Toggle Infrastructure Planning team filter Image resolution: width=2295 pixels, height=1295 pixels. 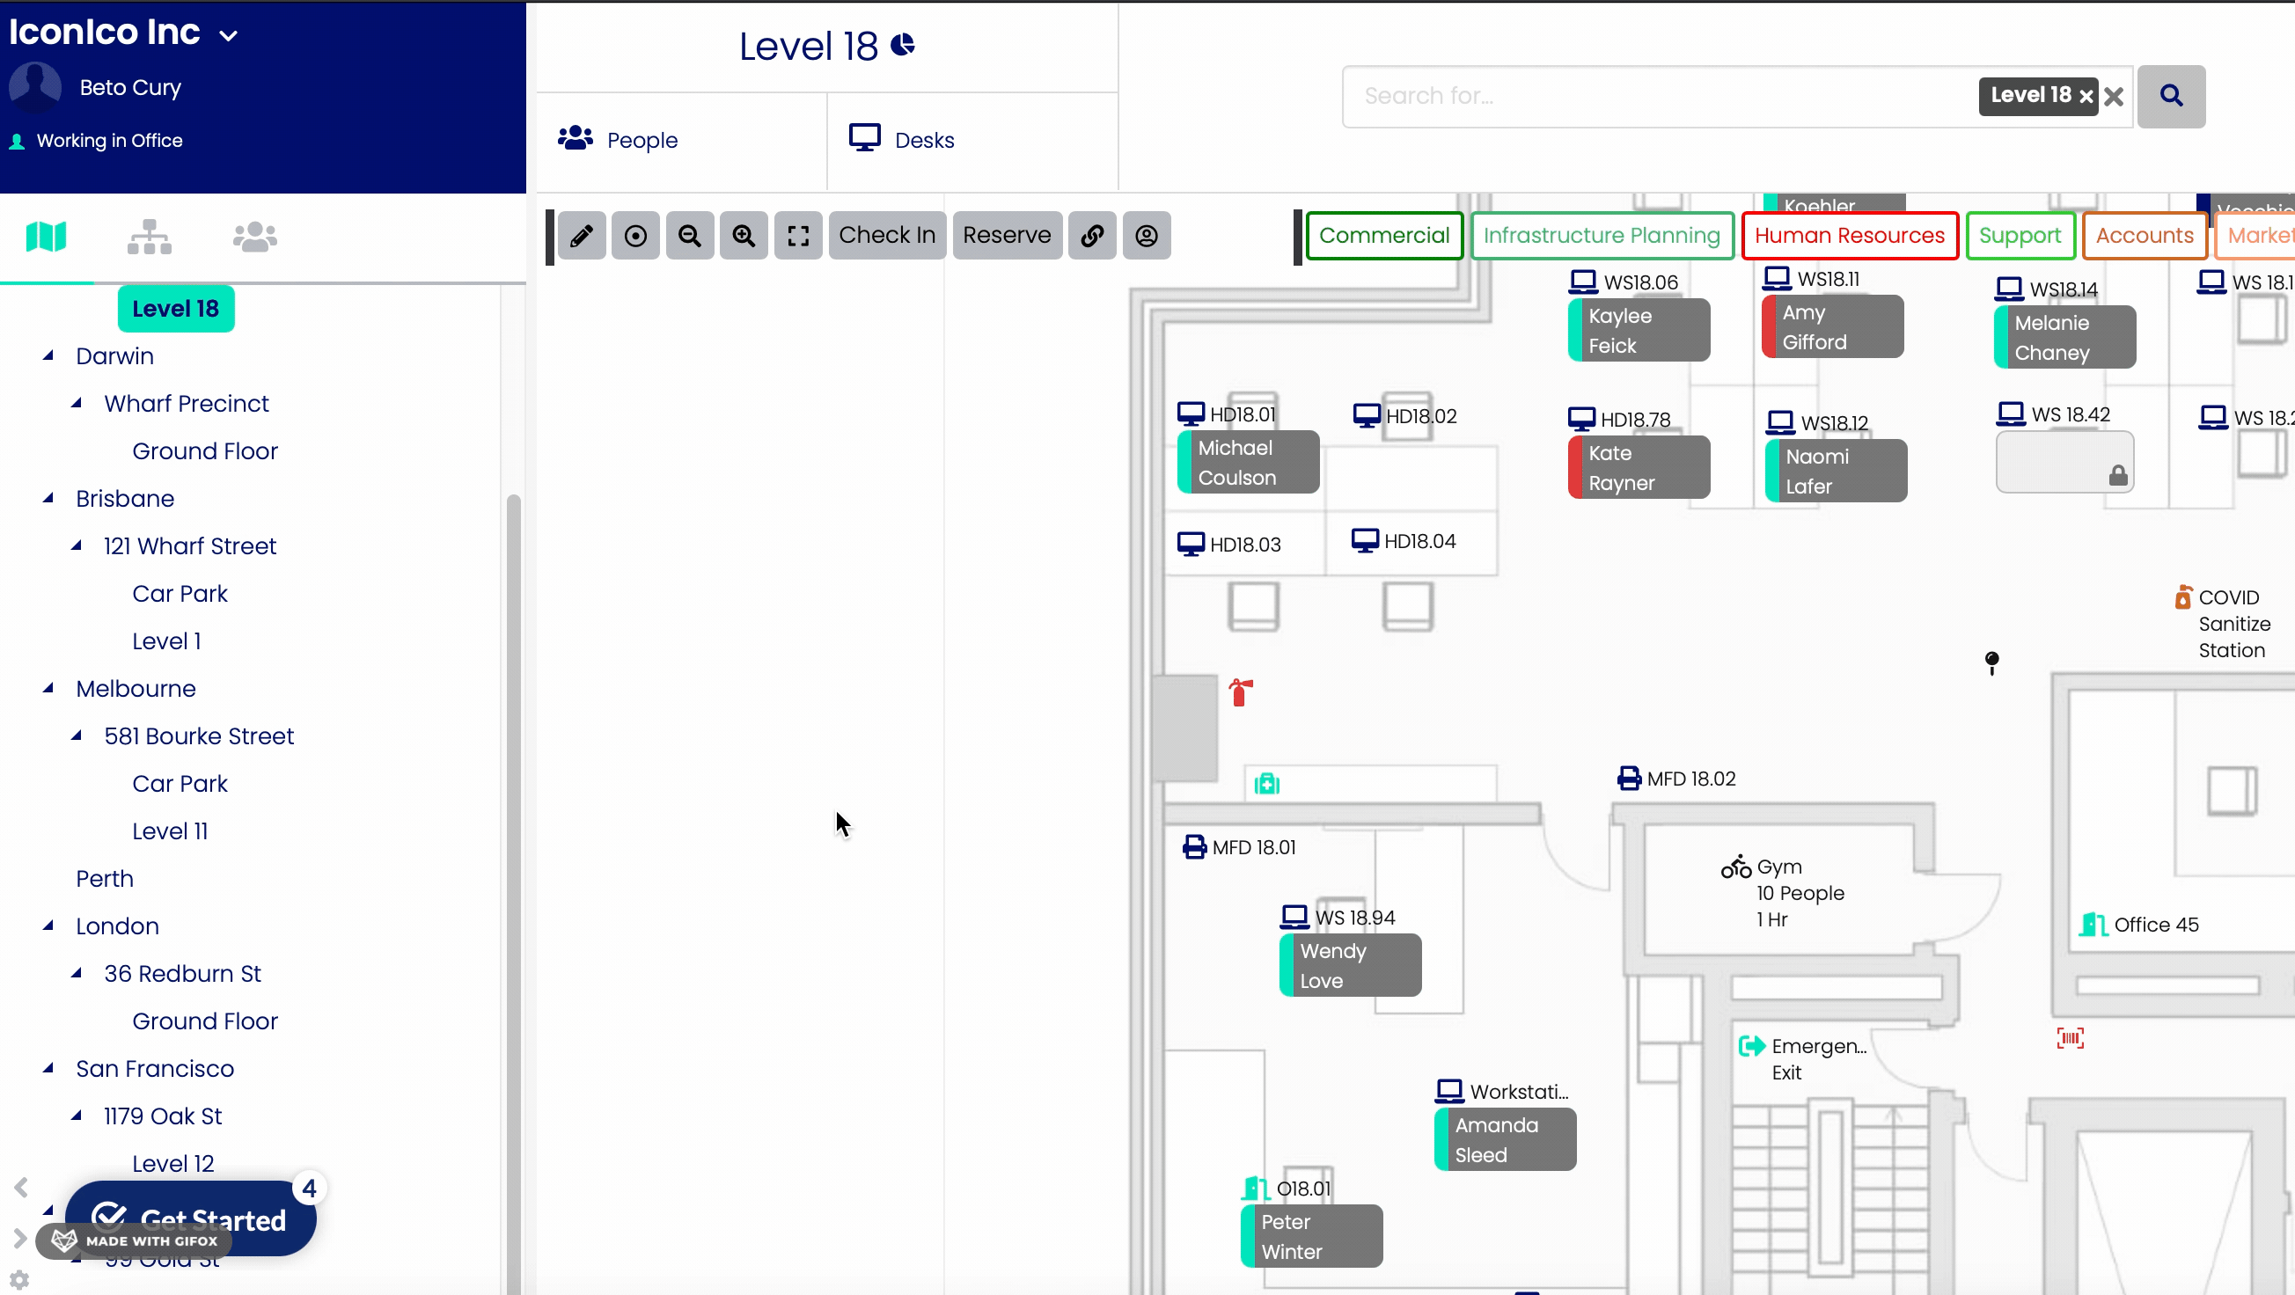pyautogui.click(x=1602, y=235)
